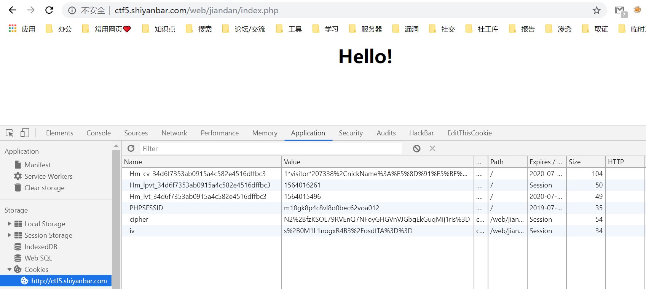Screen dimensions: 646x289
Task: Expand the Session Storage tree node
Action: click(10, 235)
